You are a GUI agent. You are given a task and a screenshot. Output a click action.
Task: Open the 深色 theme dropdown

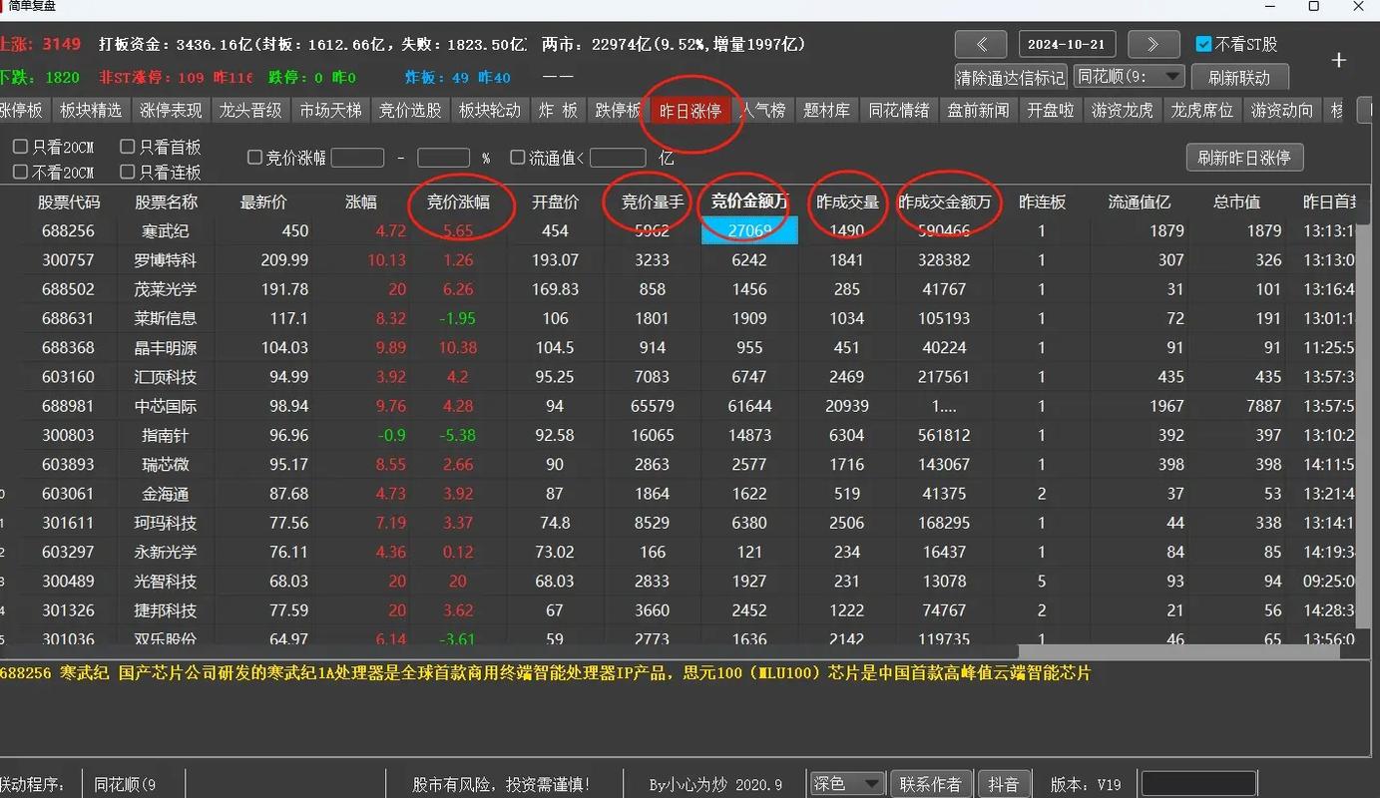coord(846,784)
